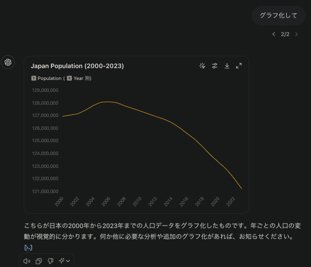Mark response with thumbs down
The image size is (311, 267).
coord(50,261)
